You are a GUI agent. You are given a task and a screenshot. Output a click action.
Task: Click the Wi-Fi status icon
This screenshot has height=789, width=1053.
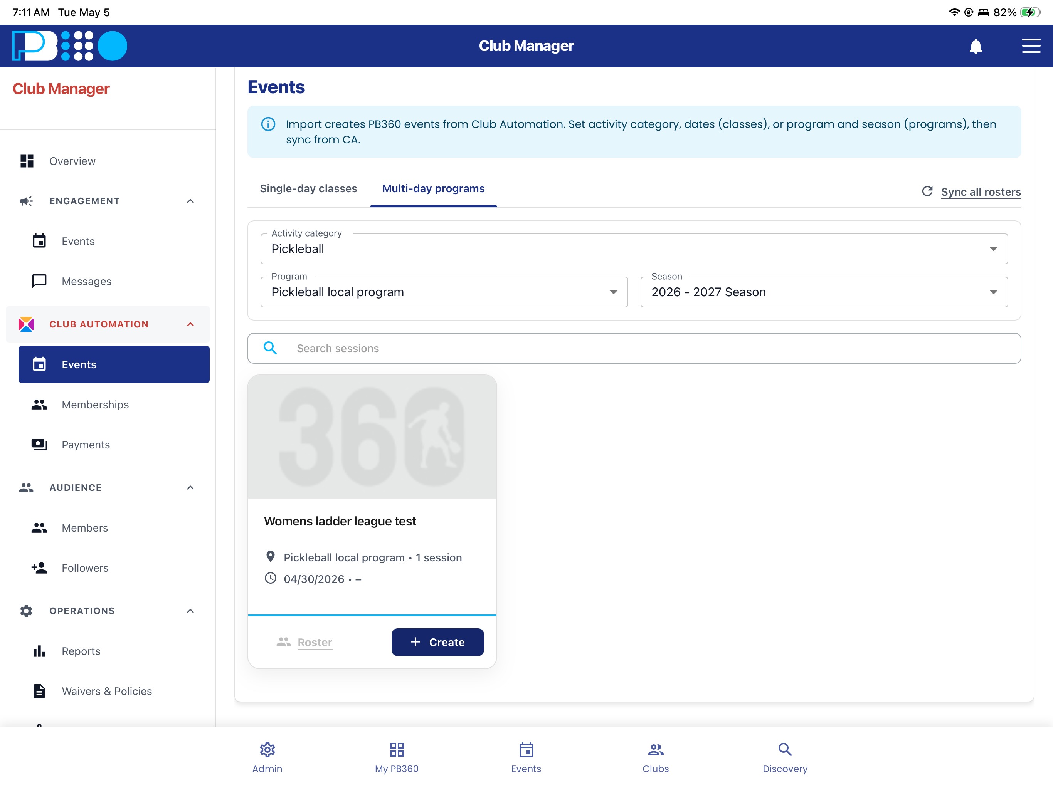click(954, 12)
